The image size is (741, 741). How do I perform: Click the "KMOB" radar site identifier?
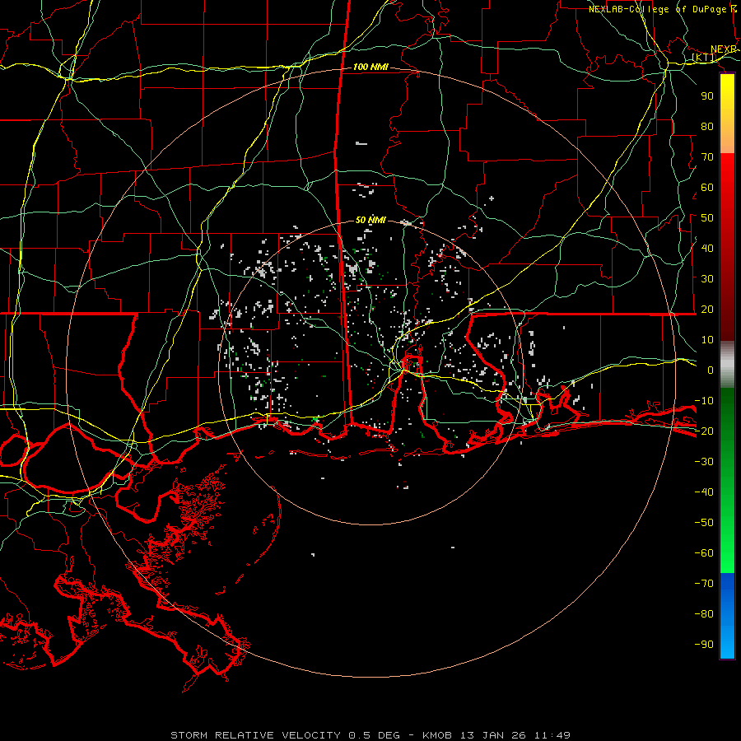(437, 735)
